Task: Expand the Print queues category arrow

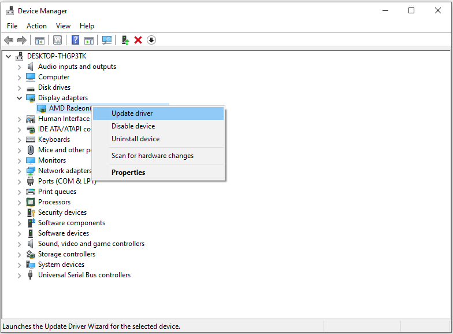Action: coord(19,192)
